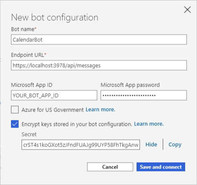Open Learn more link for Azure Government
The height and width of the screenshot is (185, 197).
click(x=101, y=109)
